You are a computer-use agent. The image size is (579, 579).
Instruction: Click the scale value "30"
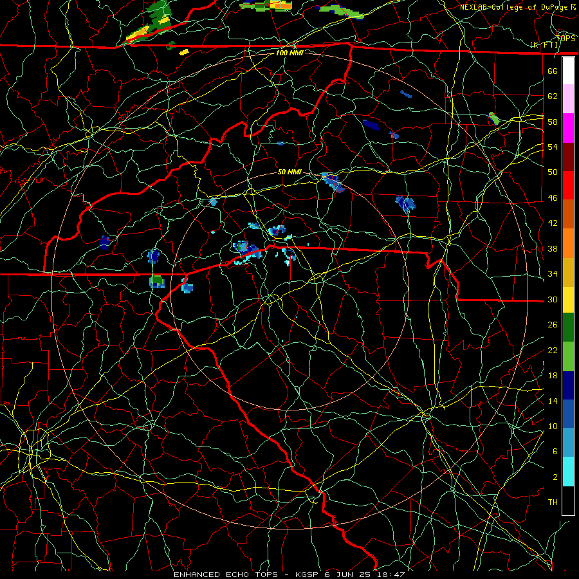pos(553,299)
